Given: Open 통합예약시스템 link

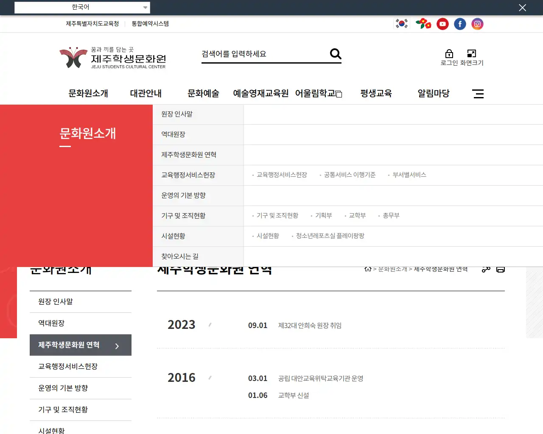Looking at the screenshot, I should [150, 24].
